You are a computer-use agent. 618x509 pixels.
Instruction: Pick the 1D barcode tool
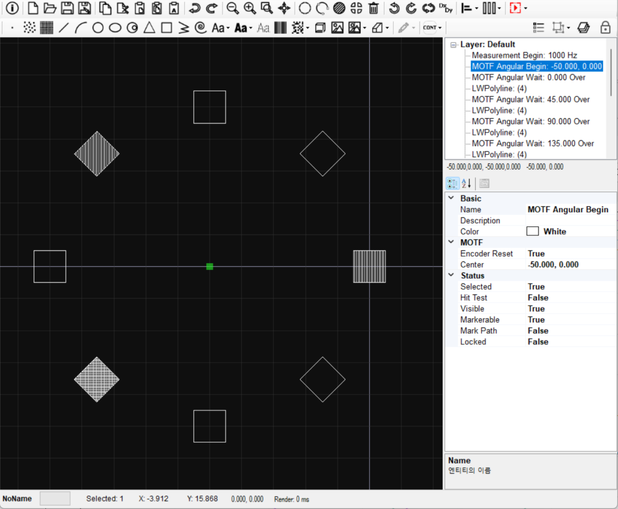280,28
